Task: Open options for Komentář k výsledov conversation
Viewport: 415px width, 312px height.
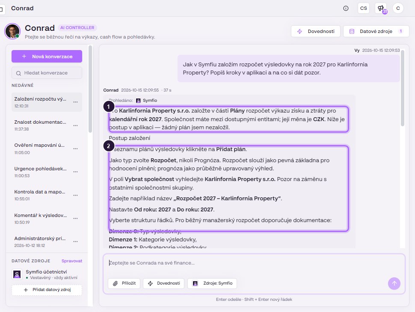Action: [75, 219]
